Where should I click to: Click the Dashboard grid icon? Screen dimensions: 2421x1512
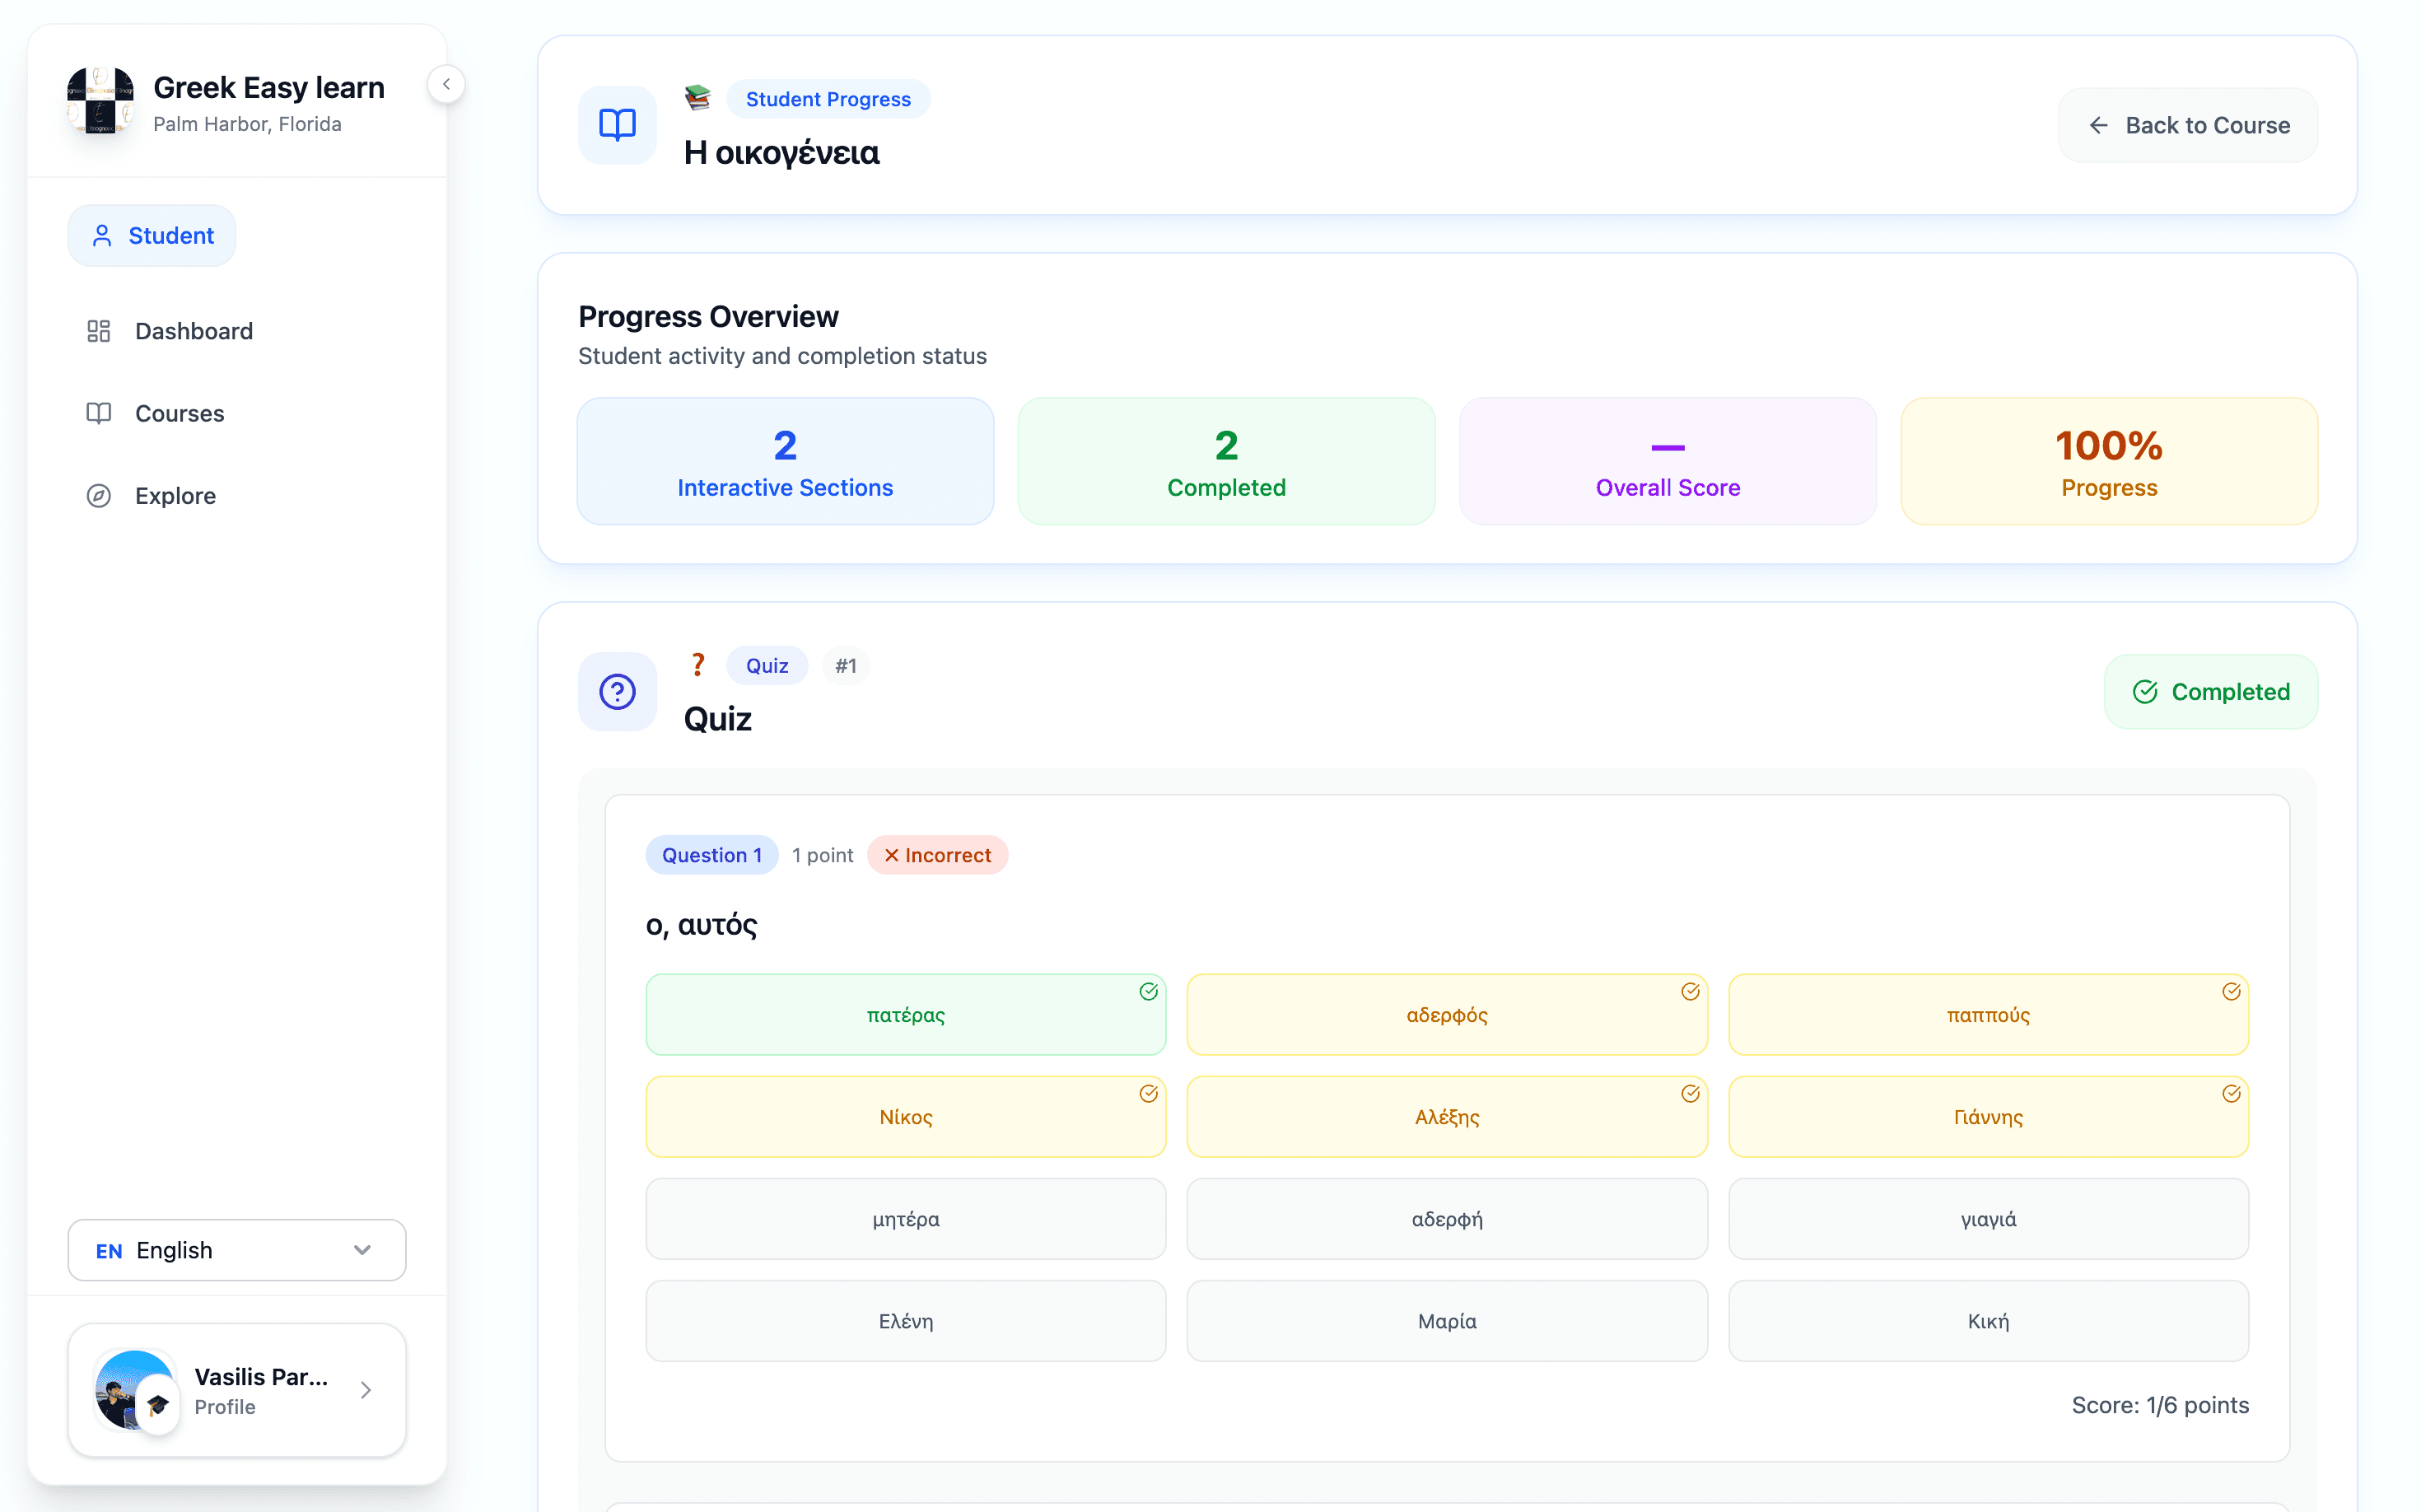[x=98, y=331]
